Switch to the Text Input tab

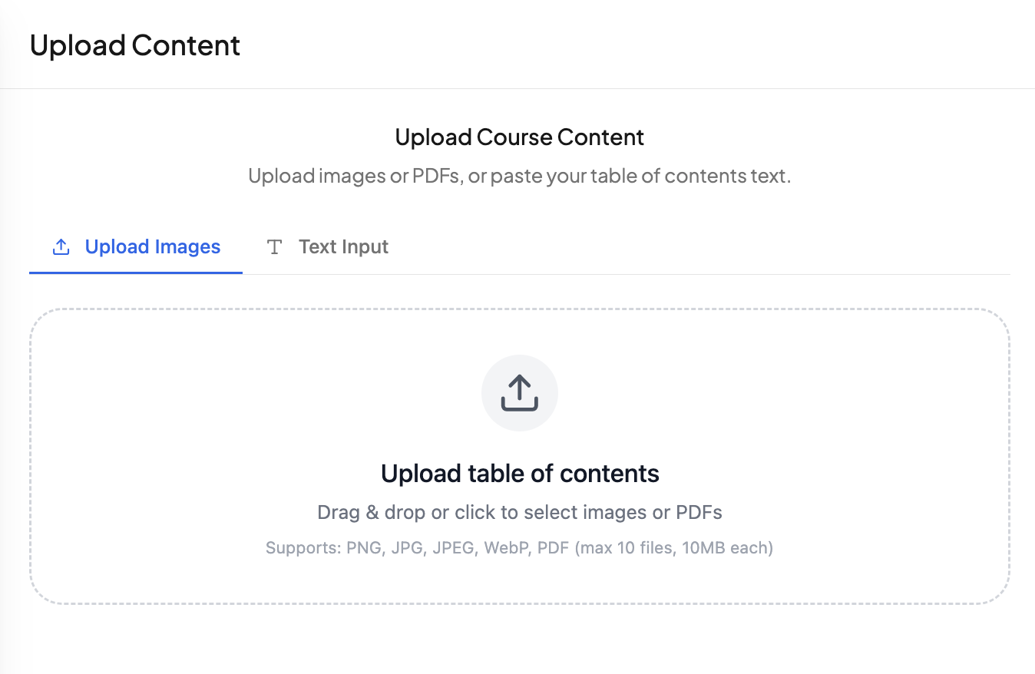click(x=343, y=247)
